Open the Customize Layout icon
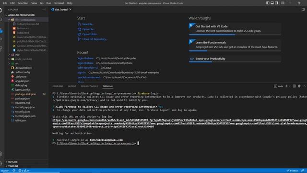307x173 pixels. coord(283,3)
